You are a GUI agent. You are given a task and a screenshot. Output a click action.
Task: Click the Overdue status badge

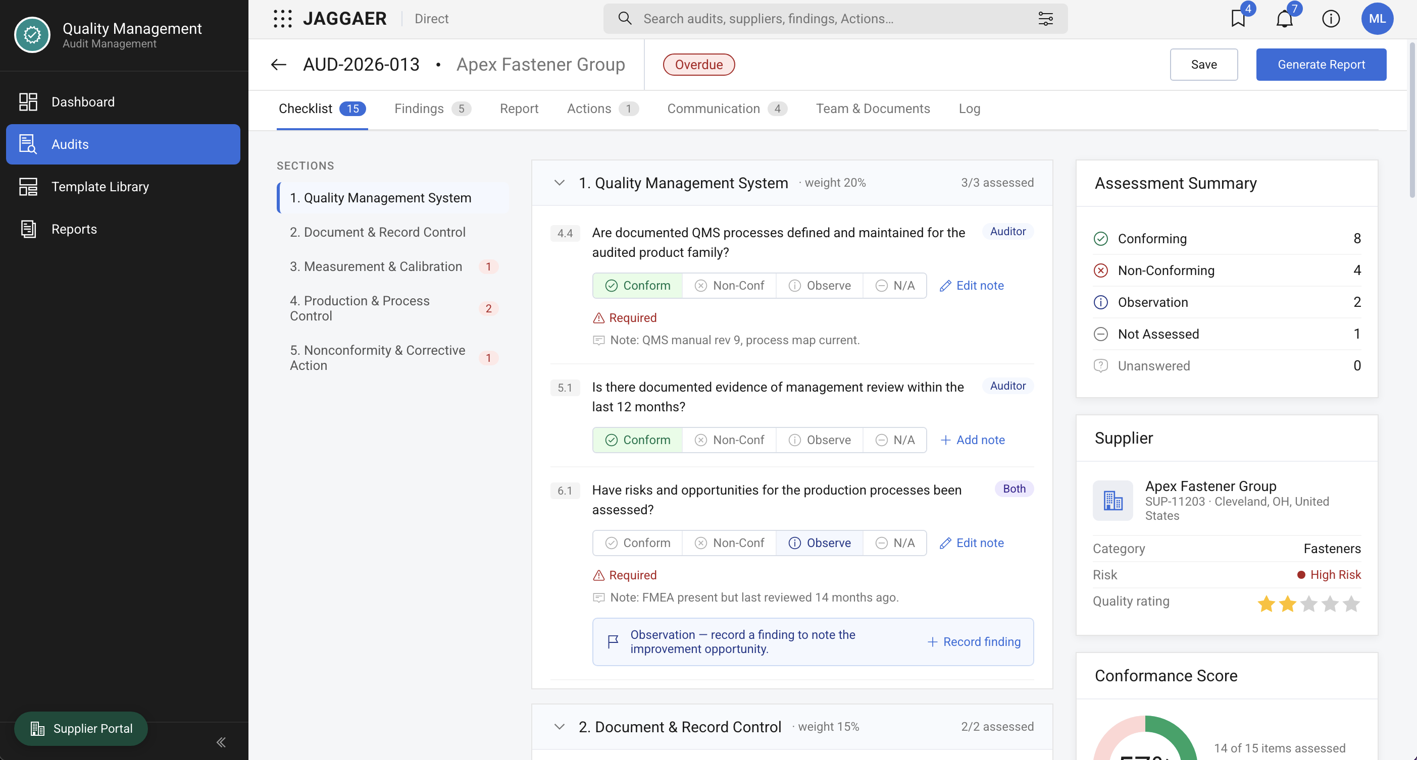point(698,64)
